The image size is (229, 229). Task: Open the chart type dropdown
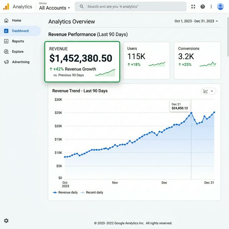(x=209, y=91)
